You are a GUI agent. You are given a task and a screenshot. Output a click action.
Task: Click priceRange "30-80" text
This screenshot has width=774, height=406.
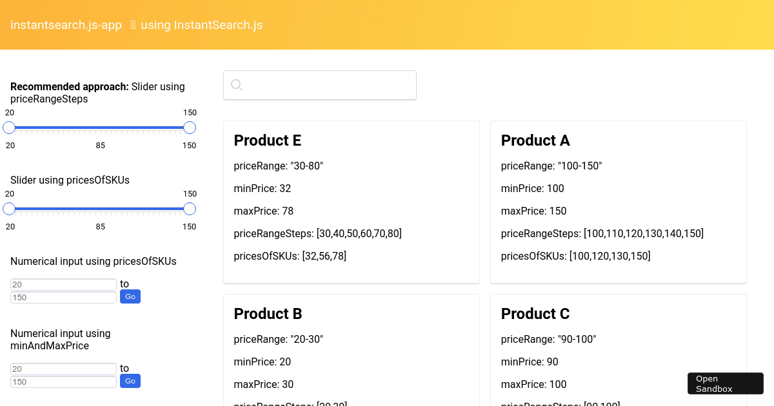[x=279, y=166]
